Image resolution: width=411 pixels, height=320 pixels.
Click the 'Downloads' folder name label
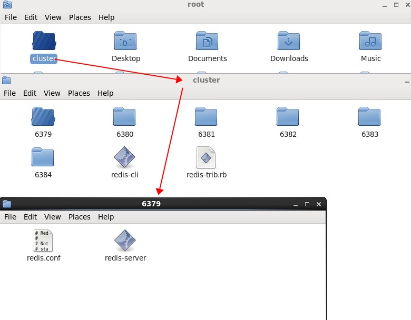pyautogui.click(x=289, y=58)
